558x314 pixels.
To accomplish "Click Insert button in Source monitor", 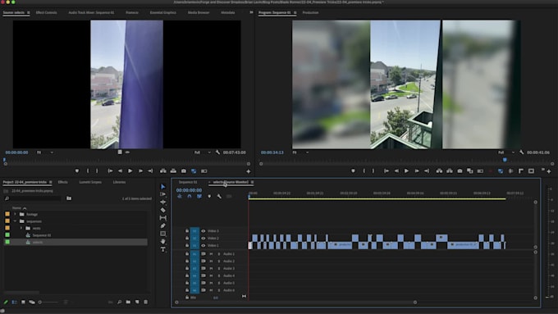I will tap(163, 171).
